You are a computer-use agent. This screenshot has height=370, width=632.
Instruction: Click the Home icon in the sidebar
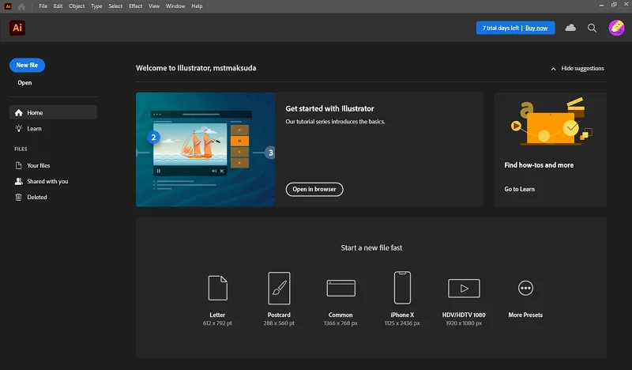18,112
